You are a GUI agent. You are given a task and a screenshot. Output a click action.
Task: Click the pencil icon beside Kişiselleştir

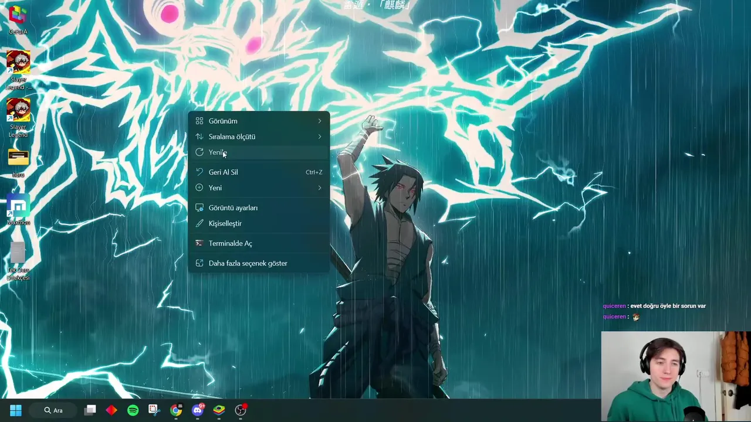coord(199,223)
